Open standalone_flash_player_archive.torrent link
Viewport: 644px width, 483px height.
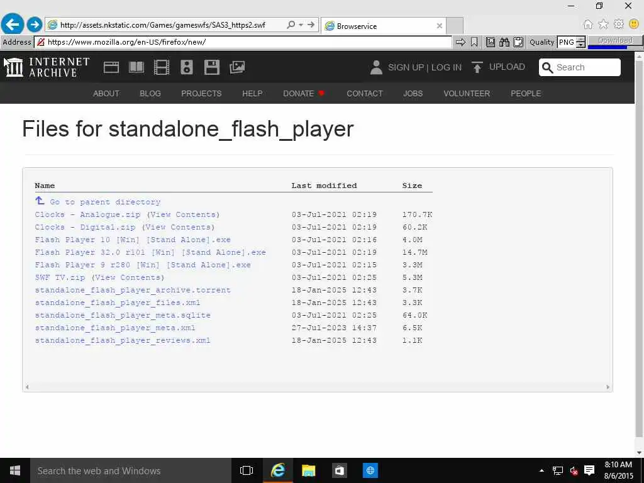coord(133,290)
